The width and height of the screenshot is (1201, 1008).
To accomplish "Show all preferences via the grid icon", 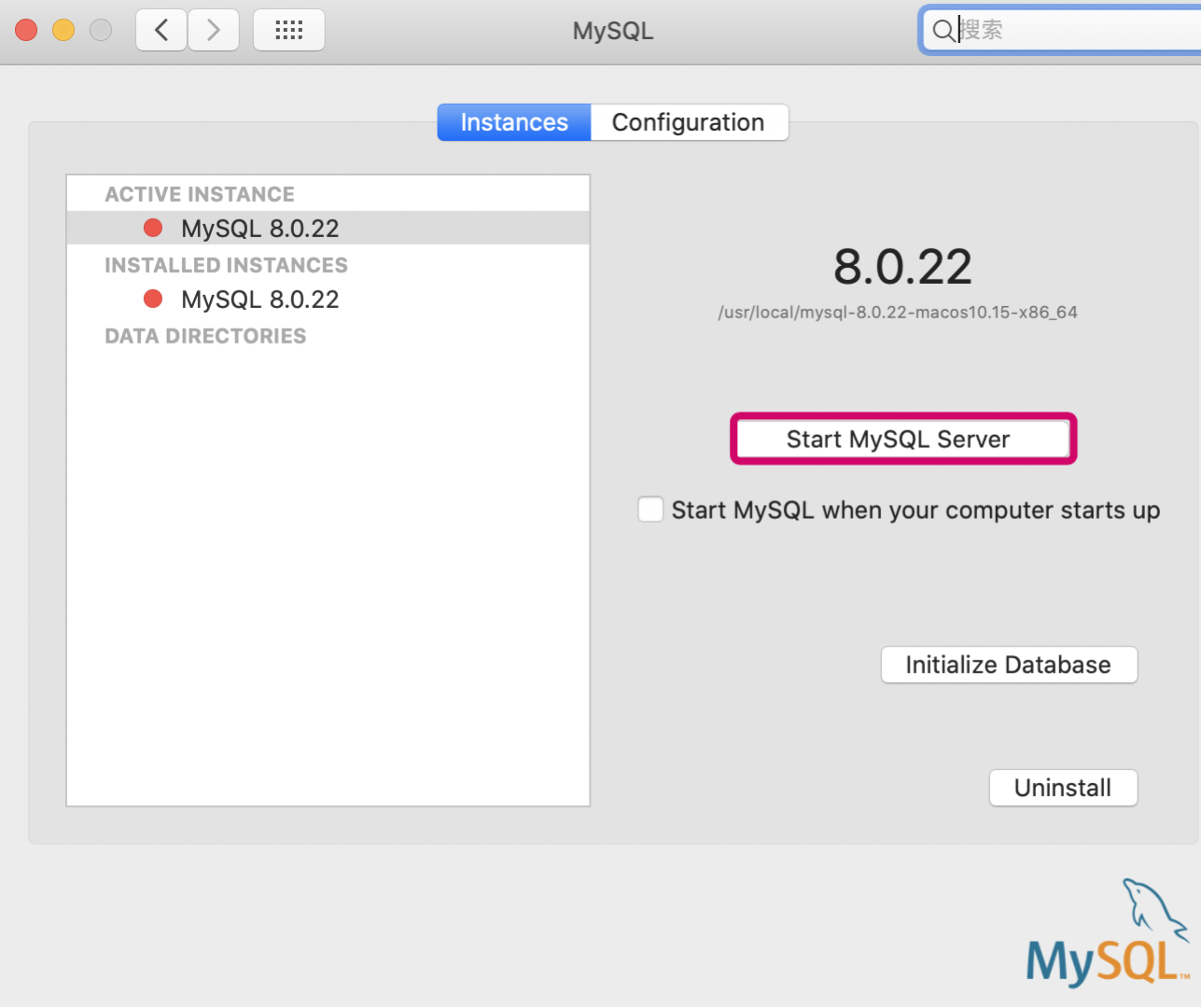I will point(289,30).
